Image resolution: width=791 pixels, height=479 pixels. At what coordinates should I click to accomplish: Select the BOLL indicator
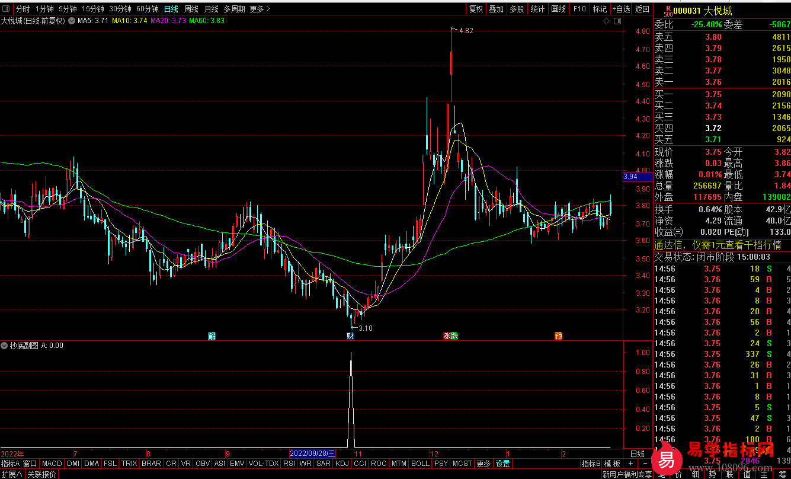[420, 464]
